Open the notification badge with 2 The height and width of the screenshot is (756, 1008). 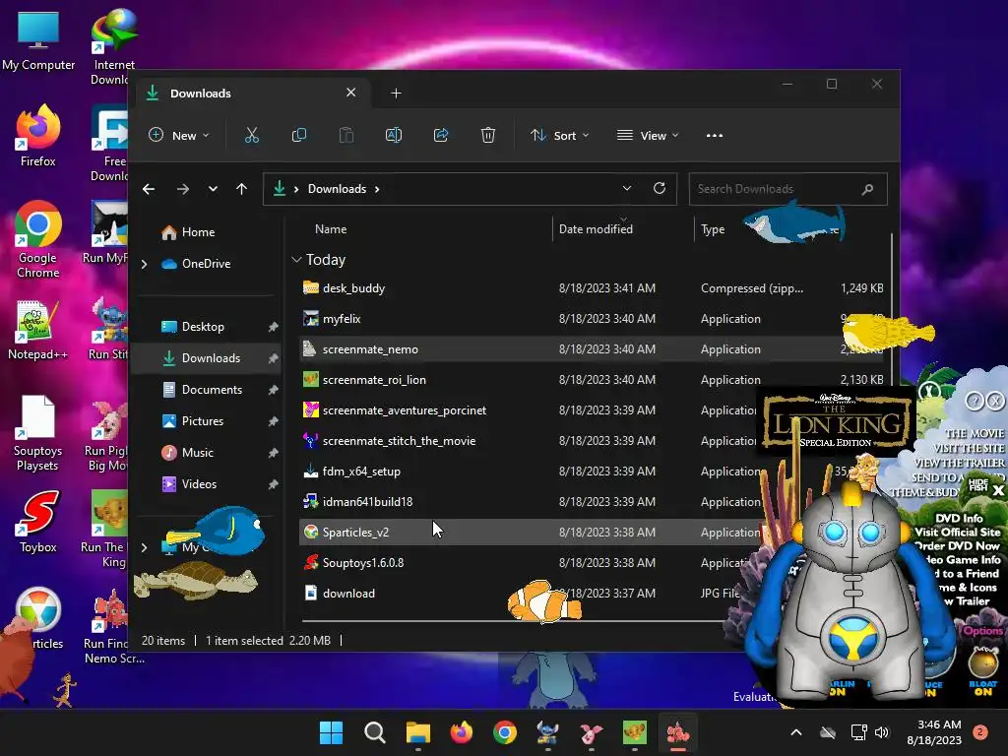(979, 732)
